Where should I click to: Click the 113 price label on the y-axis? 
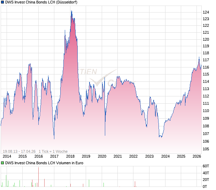(206, 89)
